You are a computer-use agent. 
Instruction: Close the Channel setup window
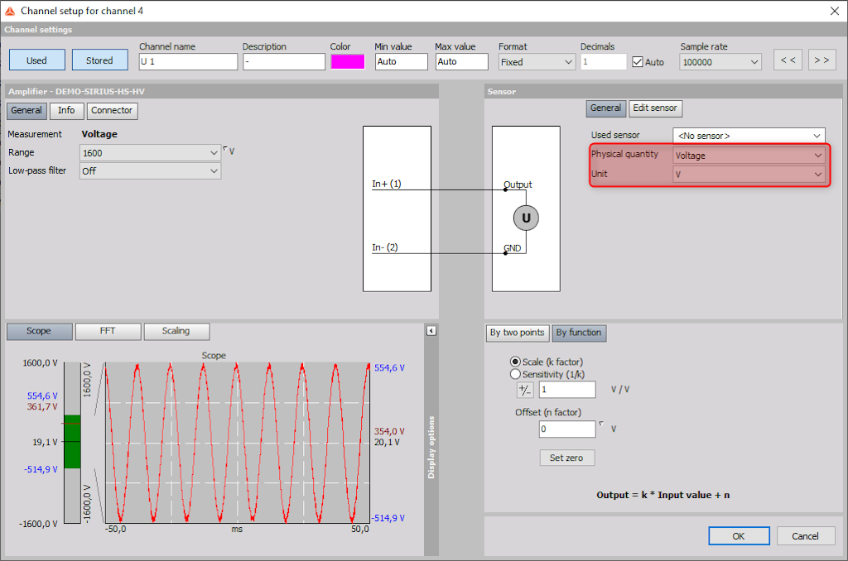coord(835,11)
